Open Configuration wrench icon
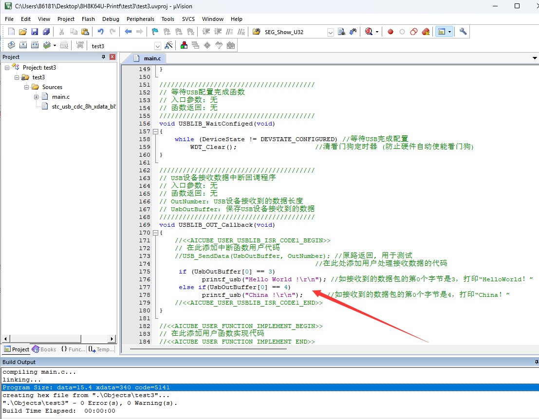The height and width of the screenshot is (419, 539). pyautogui.click(x=463, y=32)
